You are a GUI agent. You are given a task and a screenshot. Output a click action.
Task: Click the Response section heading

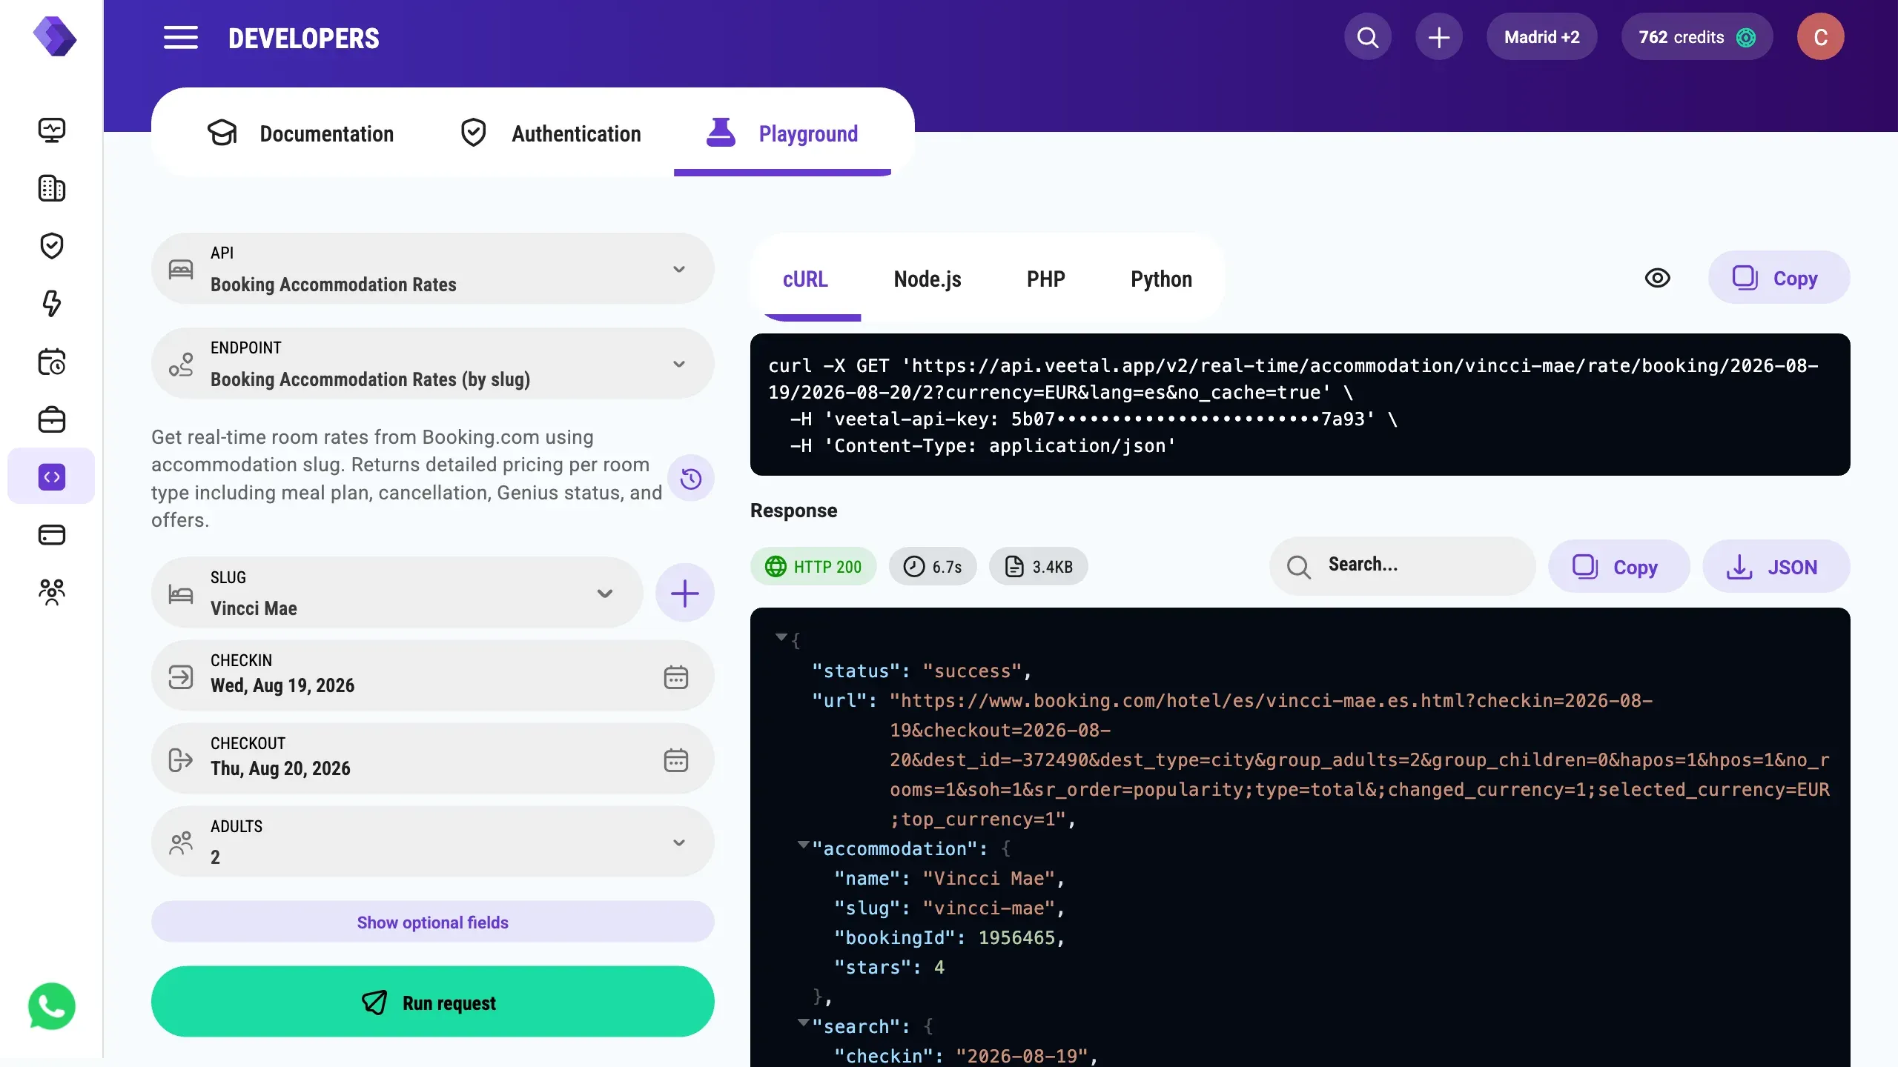coord(793,511)
